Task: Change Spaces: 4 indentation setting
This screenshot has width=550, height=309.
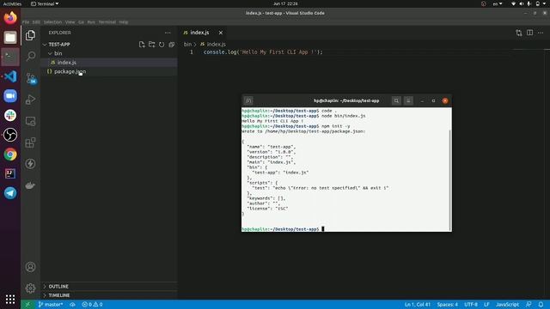Action: 447,305
